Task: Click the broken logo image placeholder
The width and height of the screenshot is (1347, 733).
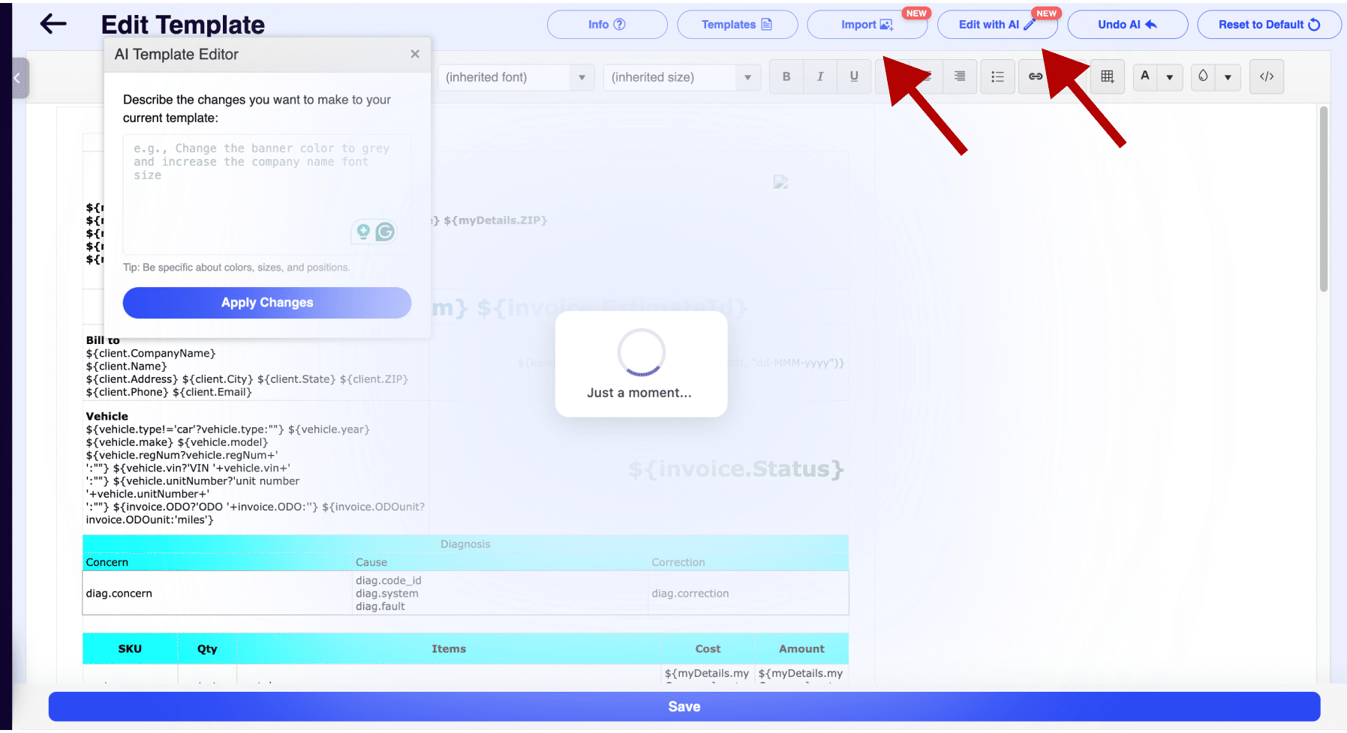Action: click(780, 182)
